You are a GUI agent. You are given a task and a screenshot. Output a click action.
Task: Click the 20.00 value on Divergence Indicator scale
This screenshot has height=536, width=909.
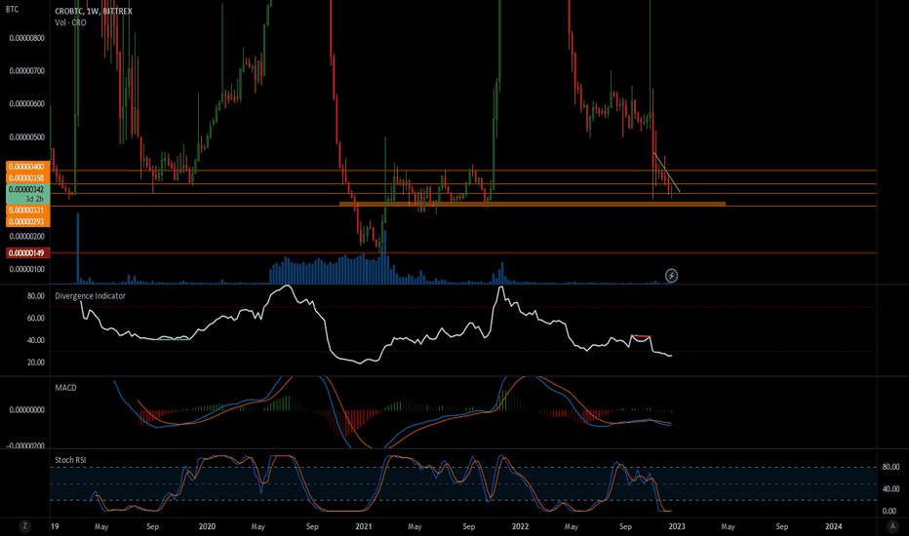coord(36,363)
